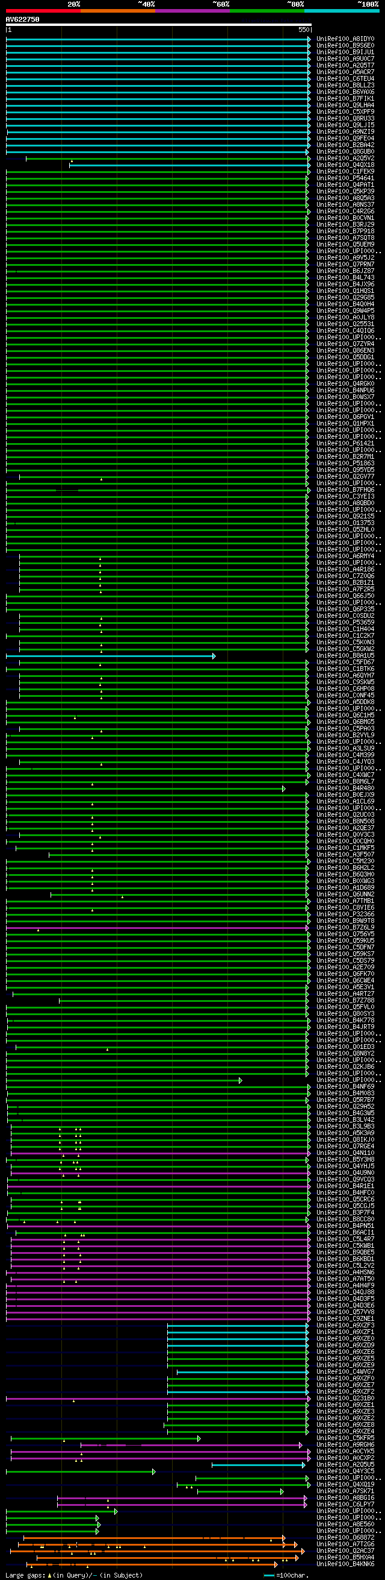This screenshot has width=385, height=1580.
Task: Select hit label UniRef100_A9XZE4
Action: point(345,1432)
